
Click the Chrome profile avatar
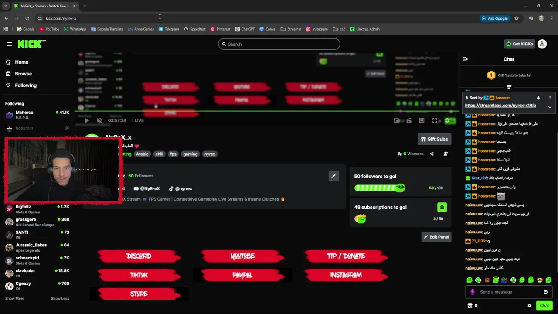click(x=541, y=18)
